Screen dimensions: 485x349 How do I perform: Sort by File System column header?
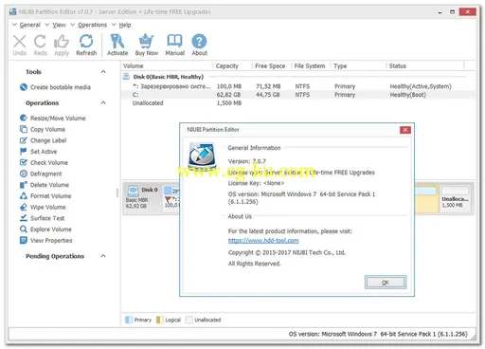[311, 66]
